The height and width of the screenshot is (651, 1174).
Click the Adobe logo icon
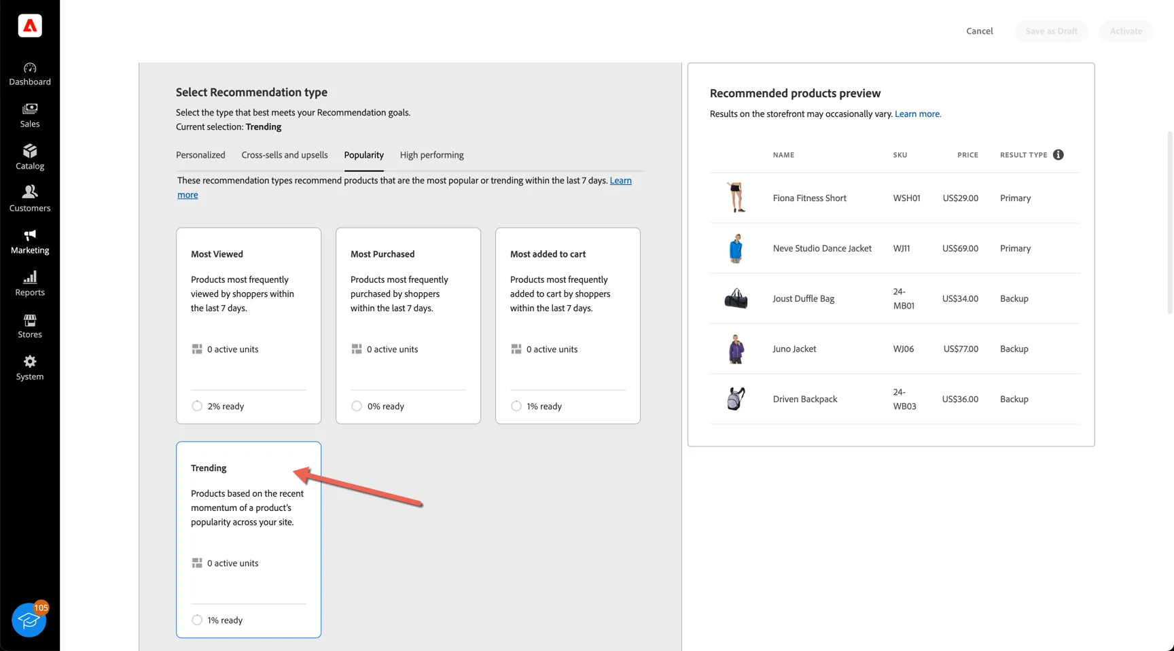[30, 26]
